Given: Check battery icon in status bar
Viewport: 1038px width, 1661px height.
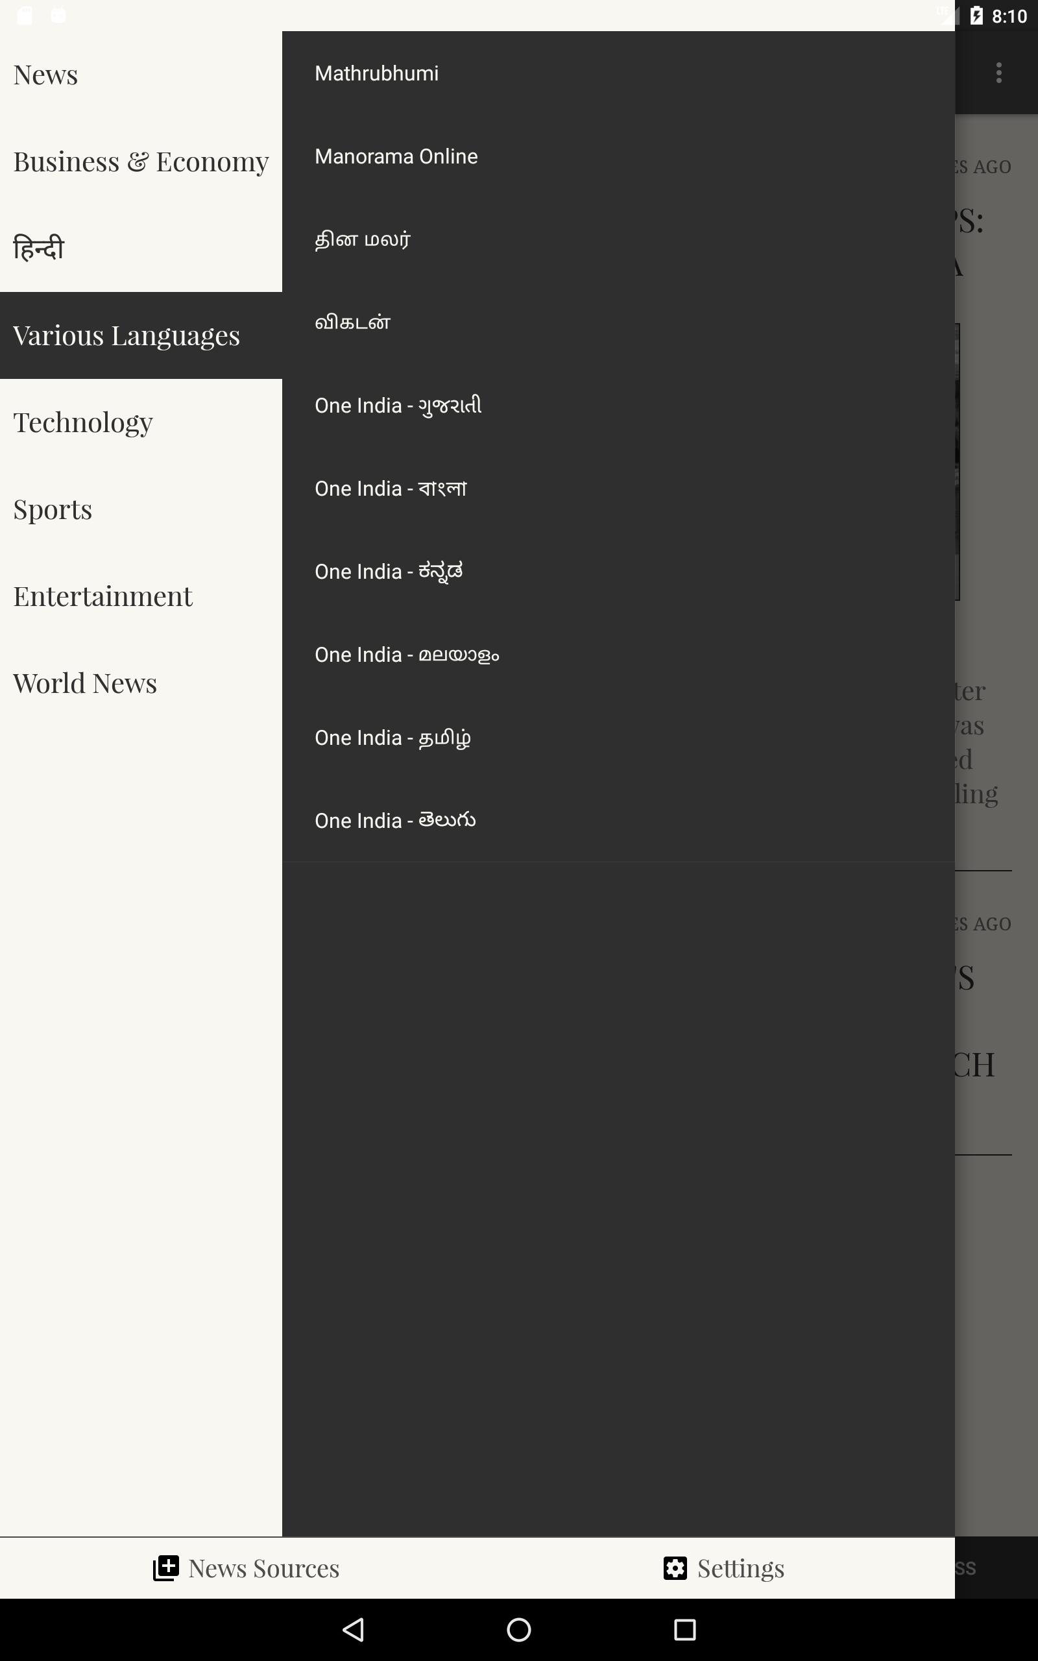Looking at the screenshot, I should [976, 15].
